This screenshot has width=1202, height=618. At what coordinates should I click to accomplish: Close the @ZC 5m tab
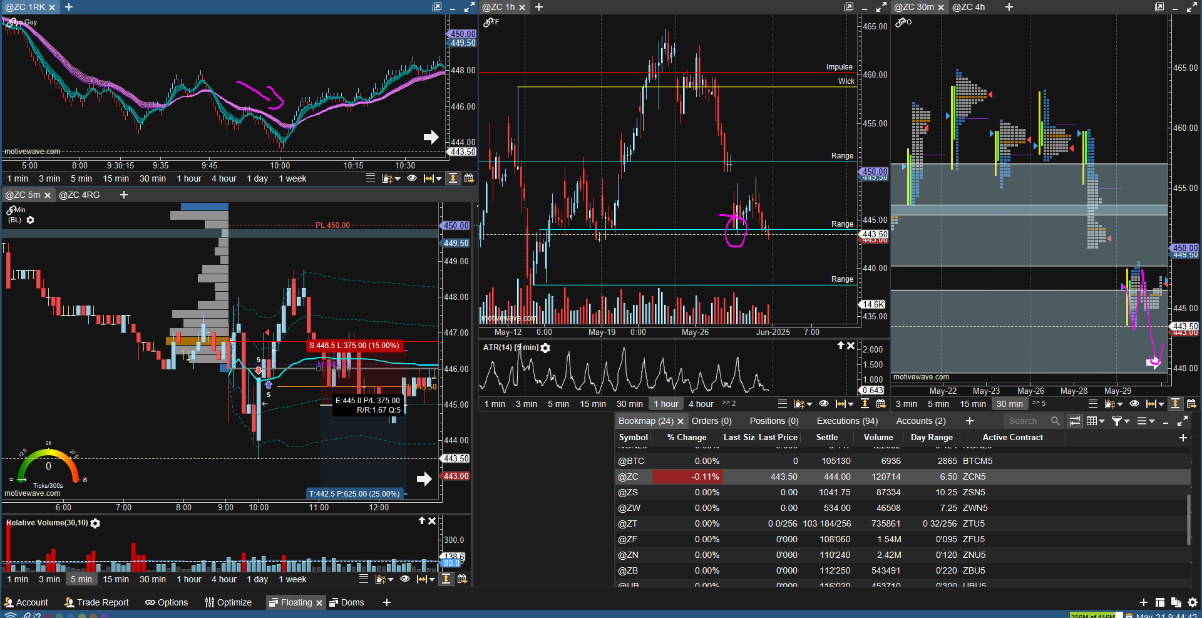point(47,195)
